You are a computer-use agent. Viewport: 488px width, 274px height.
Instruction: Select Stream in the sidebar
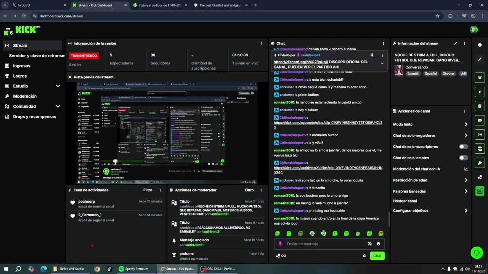pyautogui.click(x=32, y=45)
